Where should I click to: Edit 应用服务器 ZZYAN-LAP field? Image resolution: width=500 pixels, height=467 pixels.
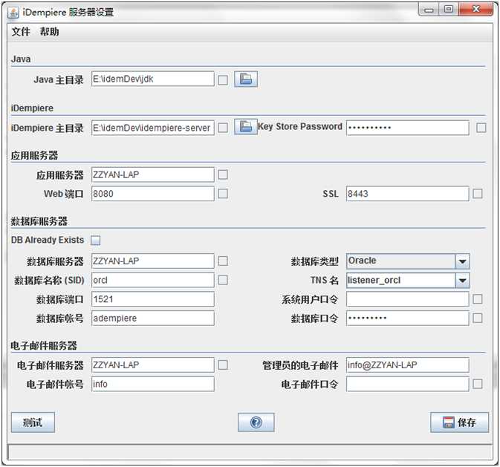(153, 174)
